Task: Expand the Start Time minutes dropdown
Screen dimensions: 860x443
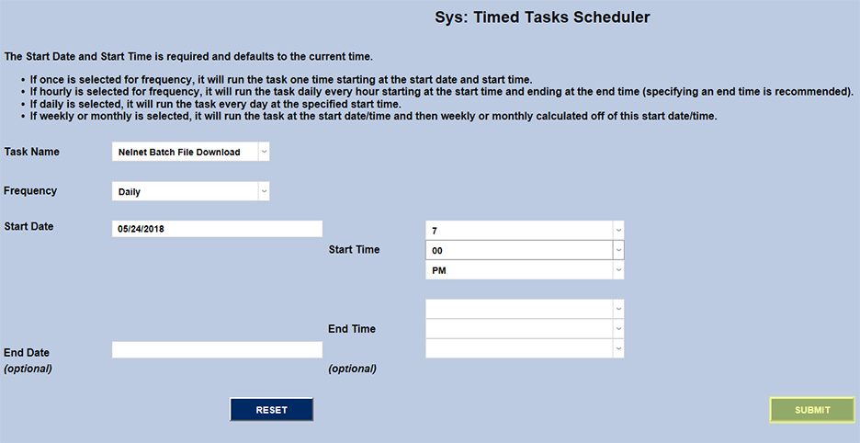Action: pos(525,250)
